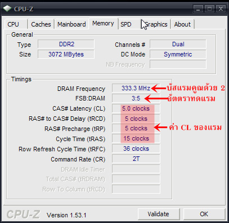Click the Version 1.53.1 text
Image resolution: width=229 pixels, height=223 pixels.
[66, 215]
